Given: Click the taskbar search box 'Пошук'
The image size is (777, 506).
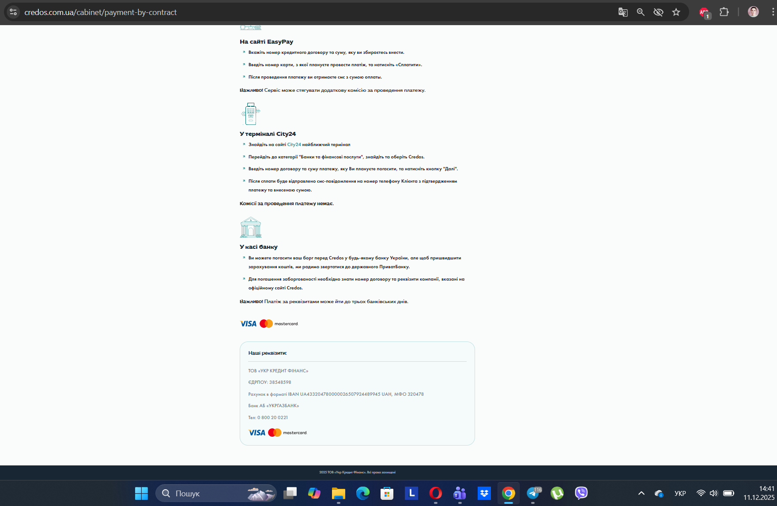Looking at the screenshot, I should coord(216,493).
